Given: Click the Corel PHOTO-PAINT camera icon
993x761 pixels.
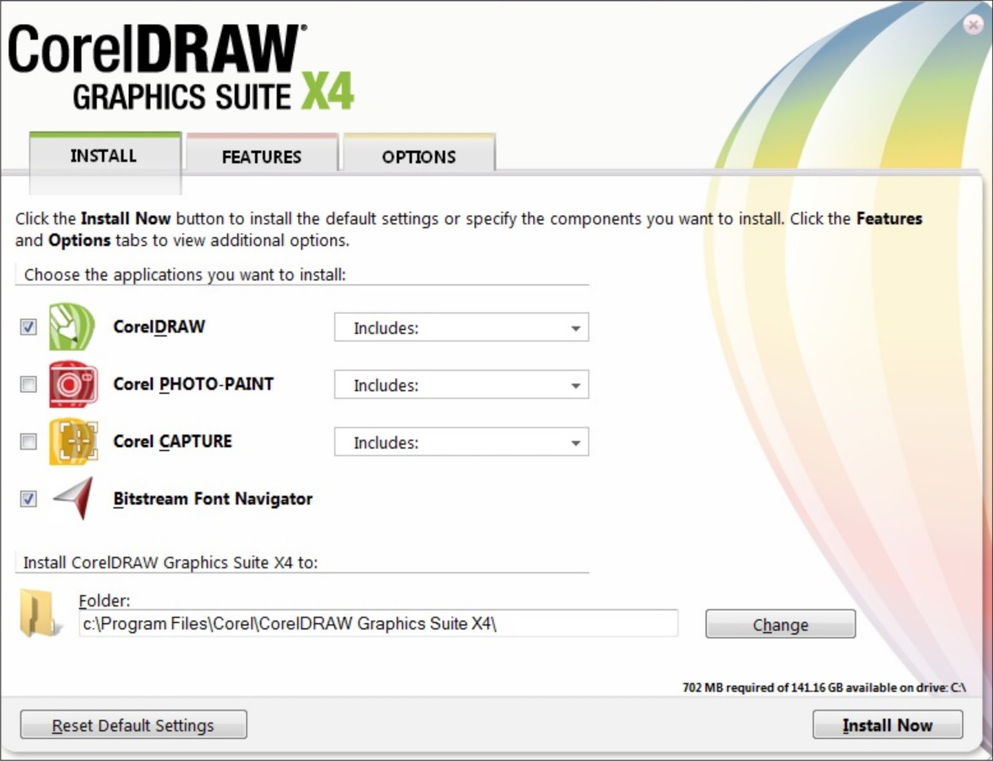Looking at the screenshot, I should (x=71, y=385).
